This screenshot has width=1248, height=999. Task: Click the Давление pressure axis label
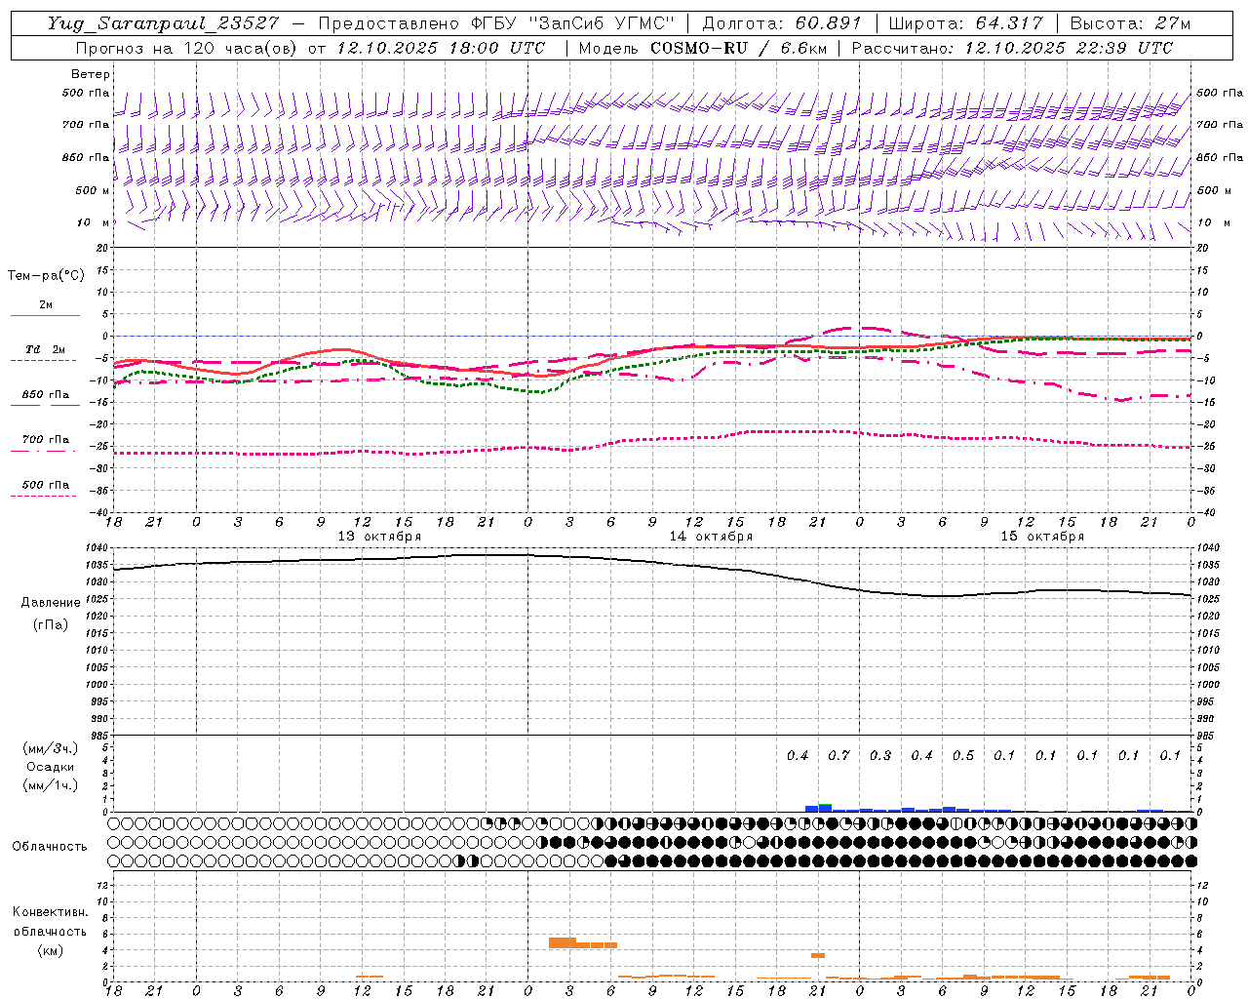click(x=51, y=603)
